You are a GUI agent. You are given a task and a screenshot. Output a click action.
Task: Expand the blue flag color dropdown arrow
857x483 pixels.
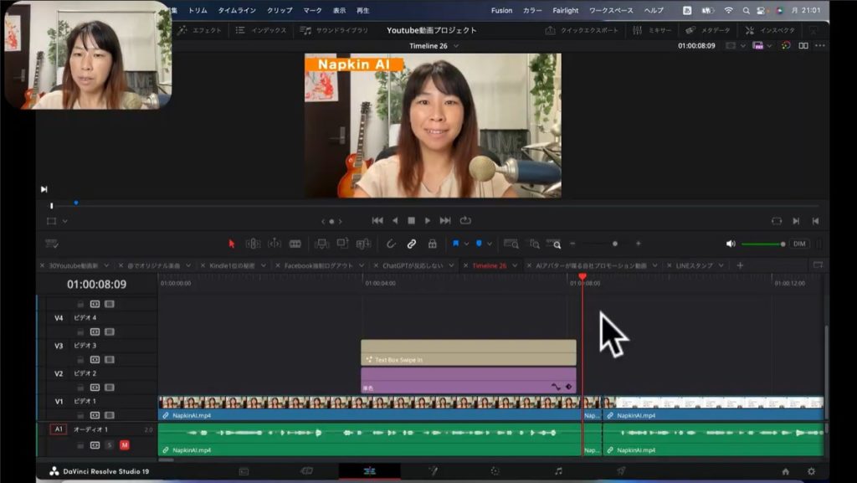pyautogui.click(x=467, y=244)
